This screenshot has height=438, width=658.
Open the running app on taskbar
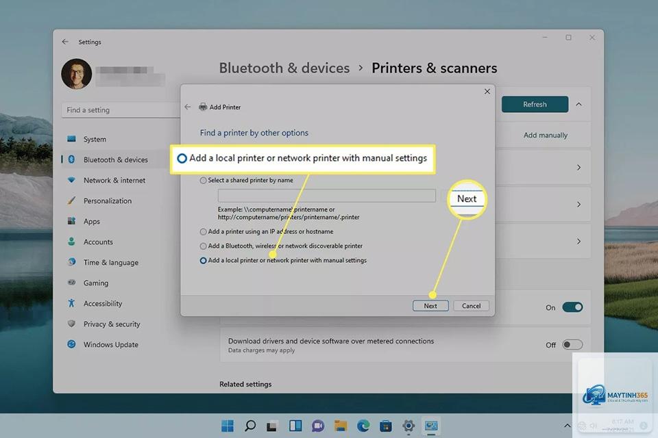[x=431, y=426]
